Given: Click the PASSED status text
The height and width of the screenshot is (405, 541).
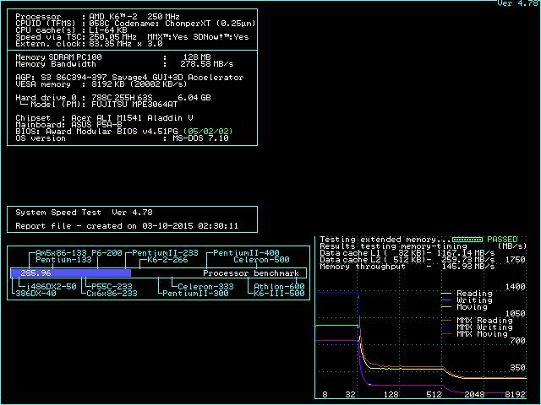Looking at the screenshot, I should (x=504, y=240).
